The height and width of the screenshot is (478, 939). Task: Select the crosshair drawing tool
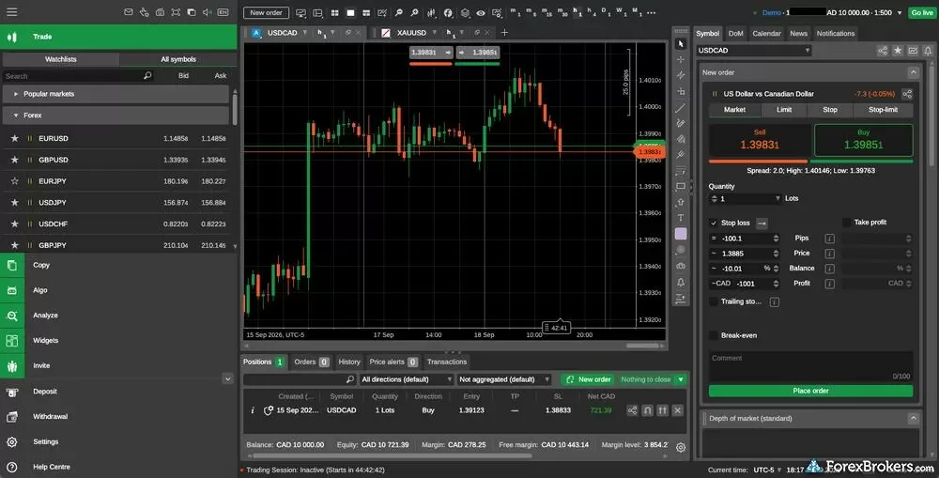coord(680,59)
